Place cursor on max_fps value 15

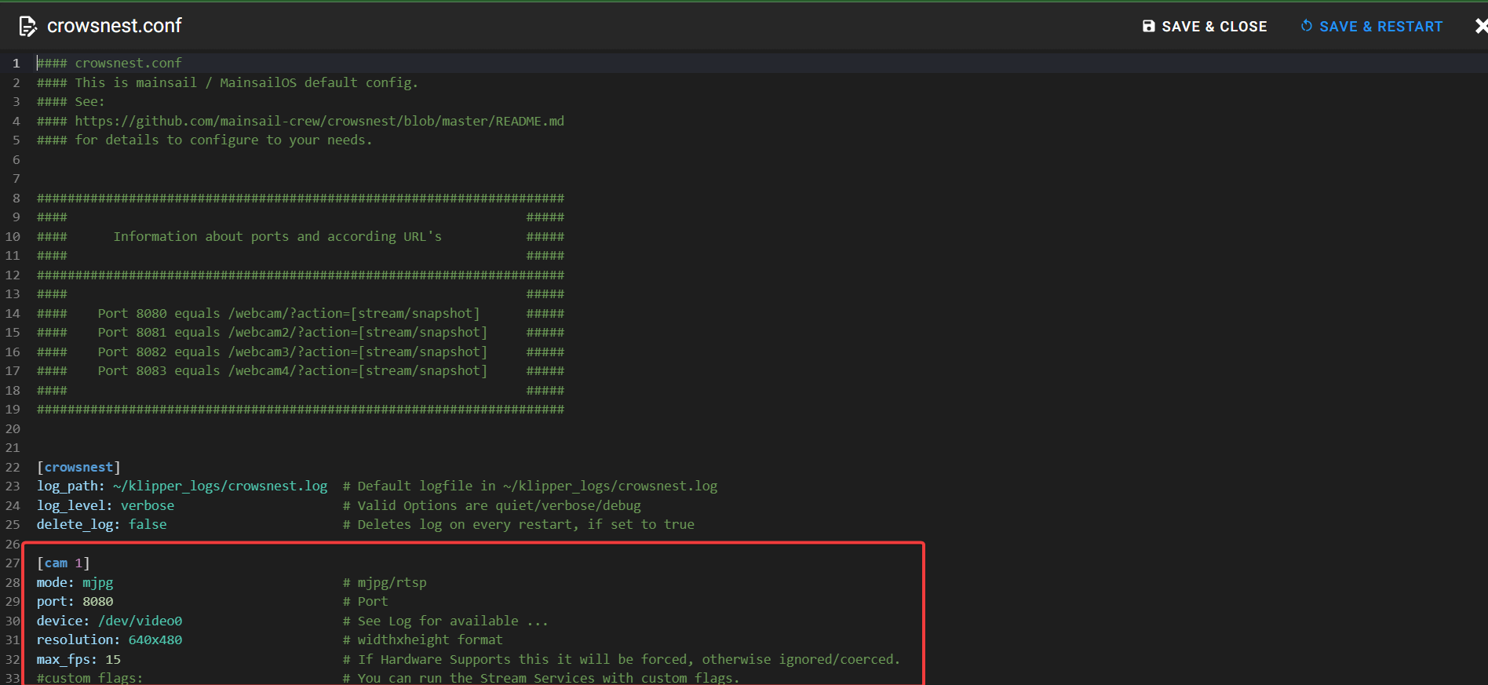tap(113, 660)
